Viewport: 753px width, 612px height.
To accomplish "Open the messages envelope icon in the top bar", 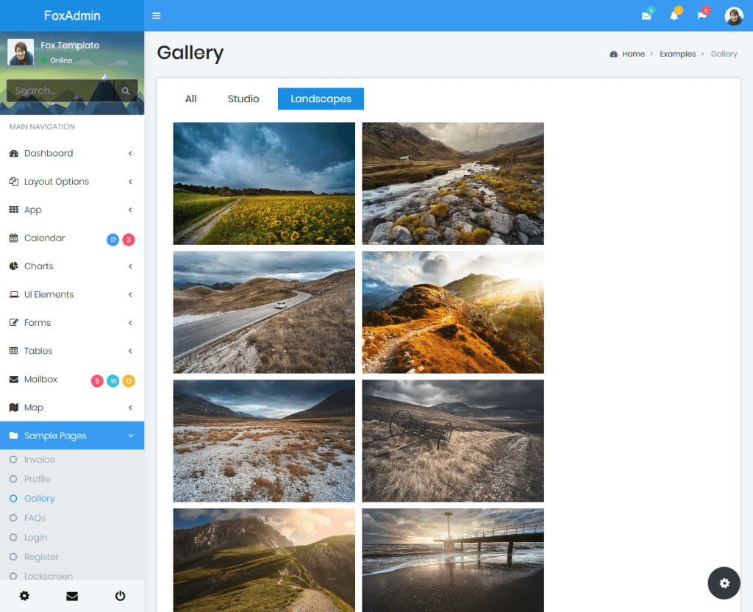I will click(646, 15).
